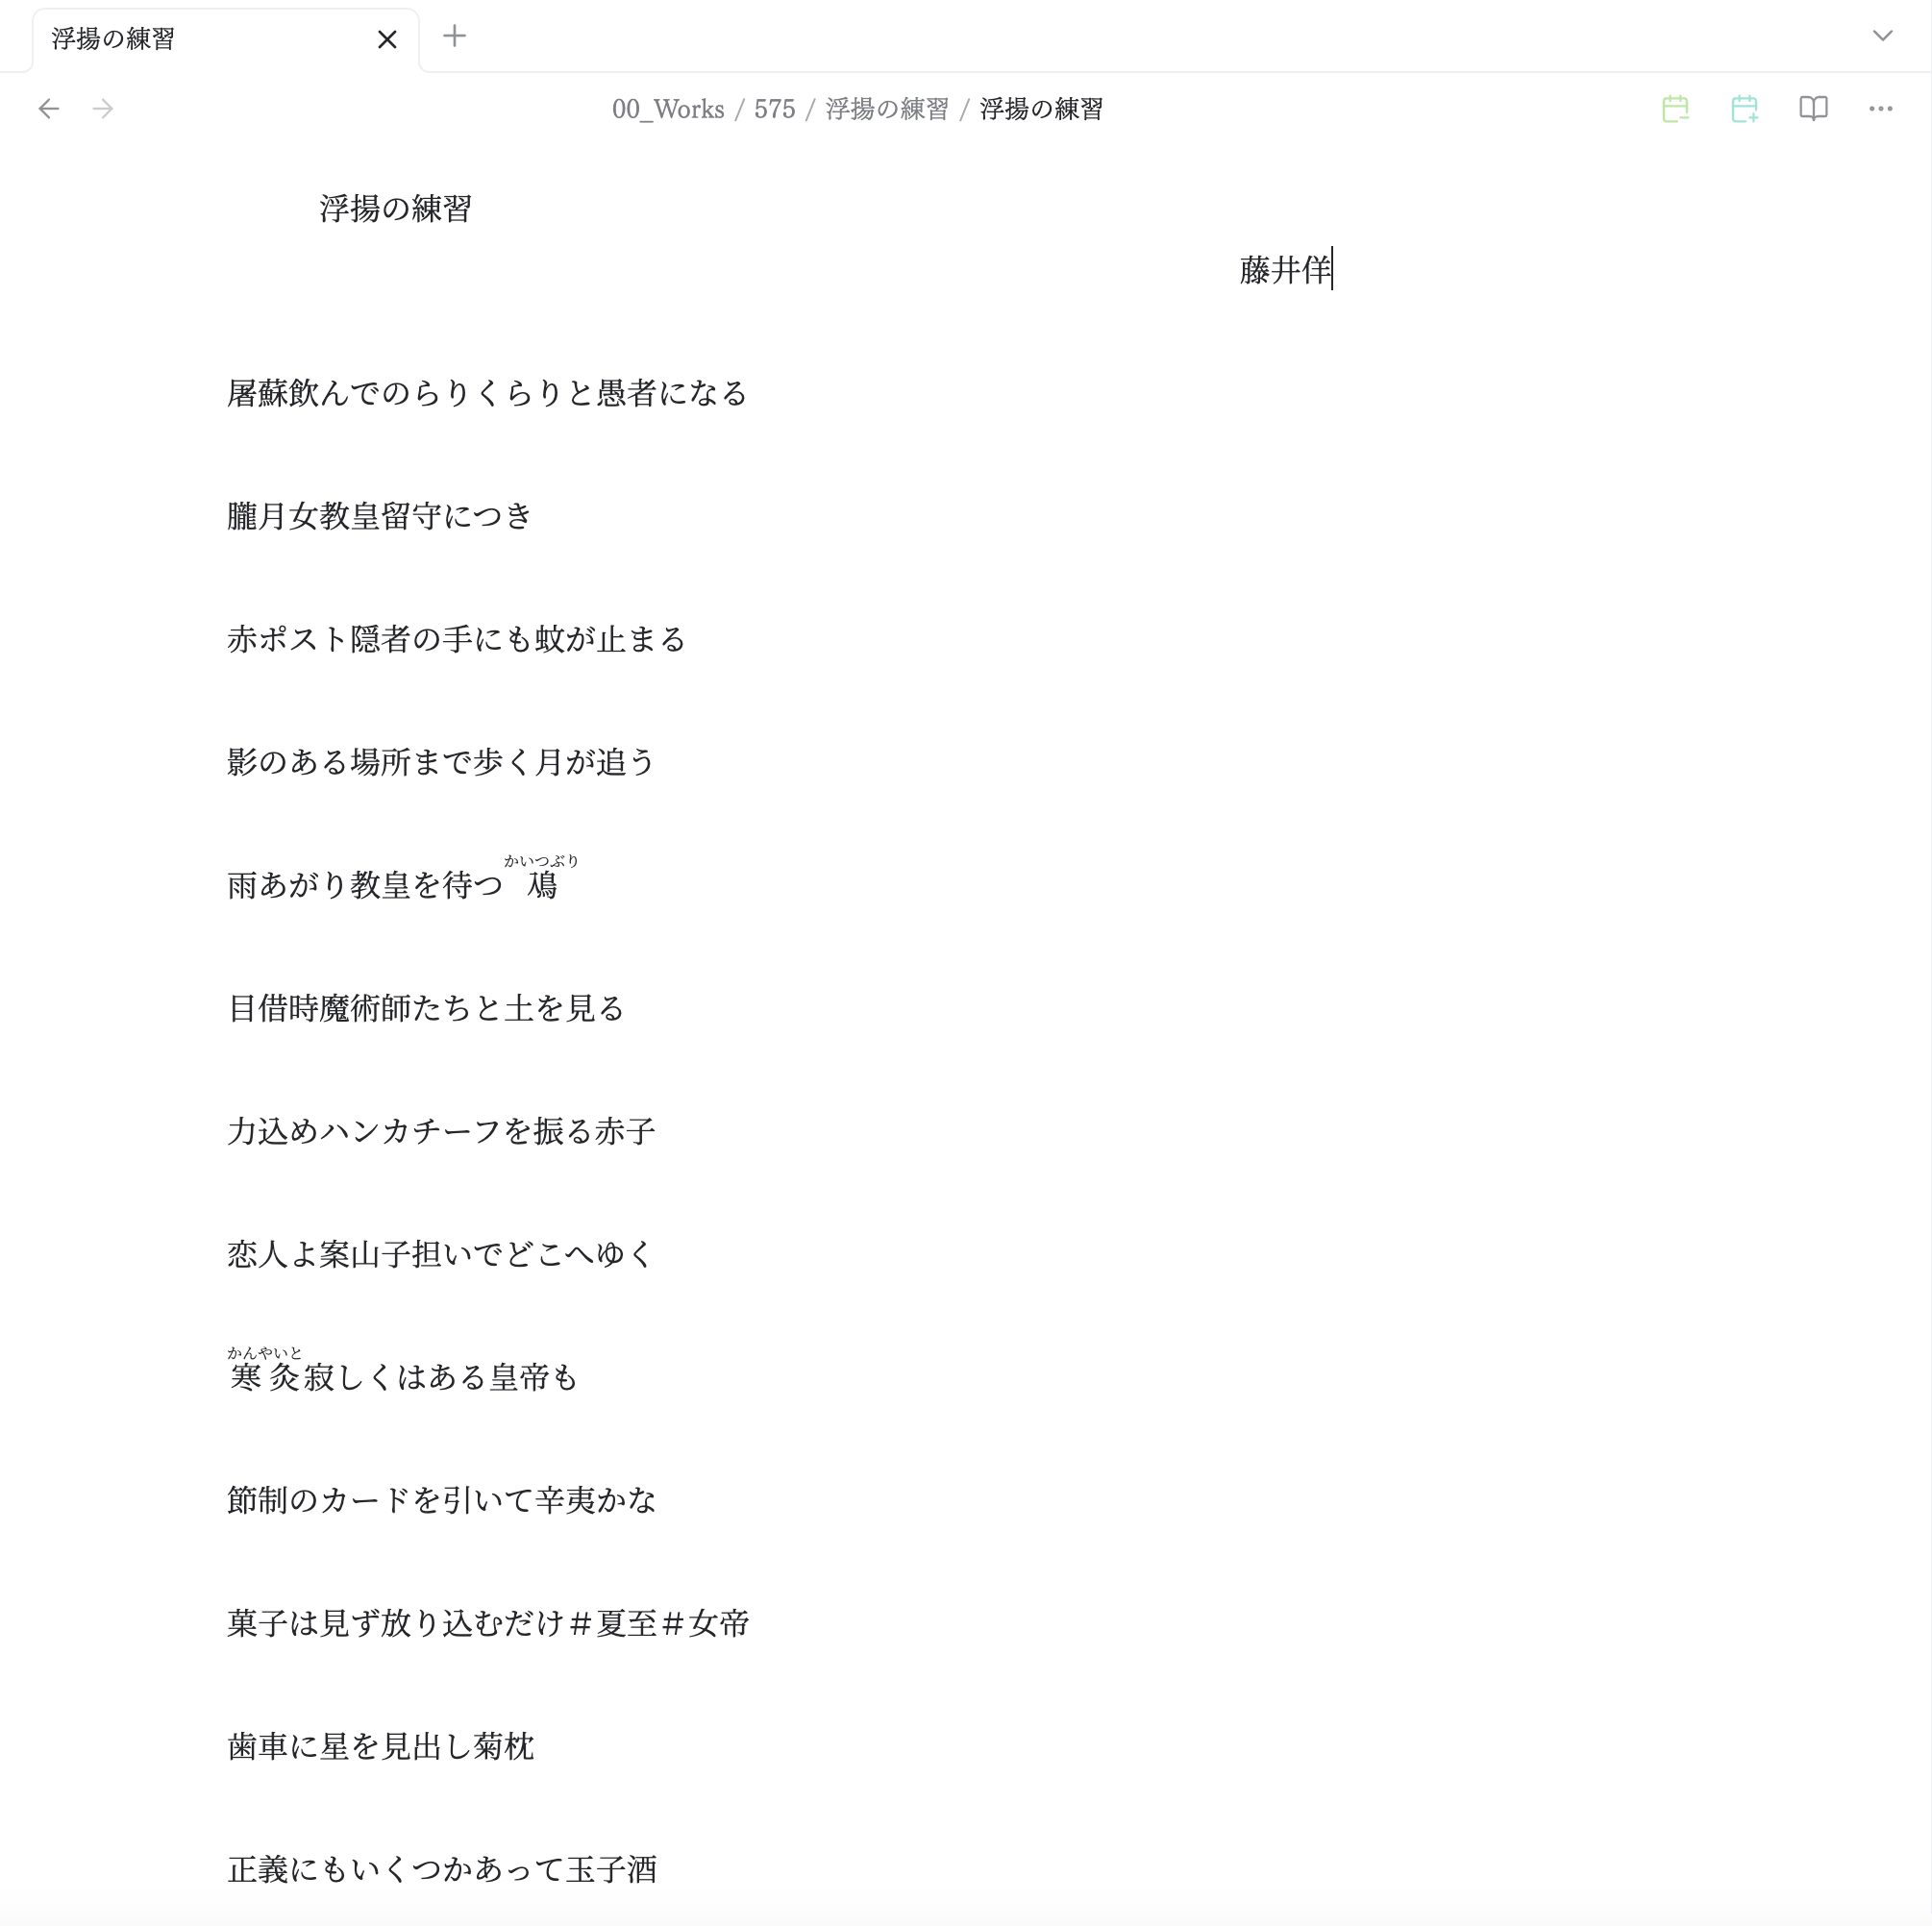
Task: Close the 浮揚の練習 tab with the X
Action: pyautogui.click(x=387, y=39)
